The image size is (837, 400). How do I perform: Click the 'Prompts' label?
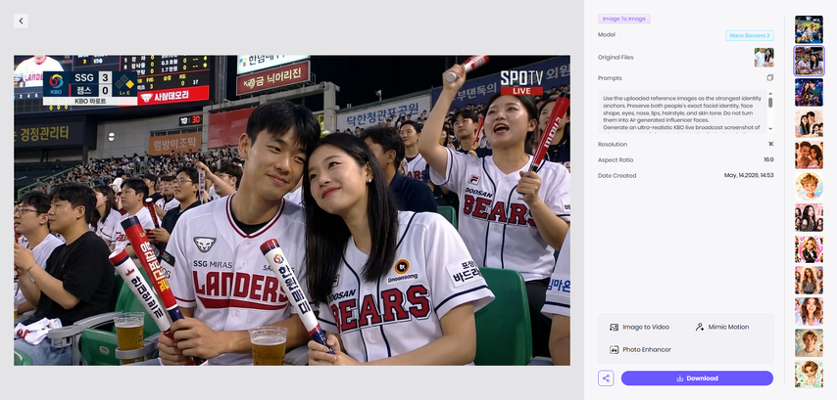click(x=610, y=78)
